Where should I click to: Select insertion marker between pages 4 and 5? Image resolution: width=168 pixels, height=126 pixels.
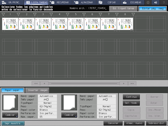coord(68,14)
